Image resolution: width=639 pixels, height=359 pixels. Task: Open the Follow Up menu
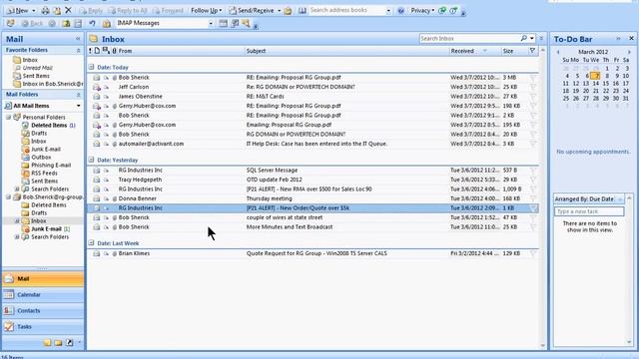click(207, 11)
